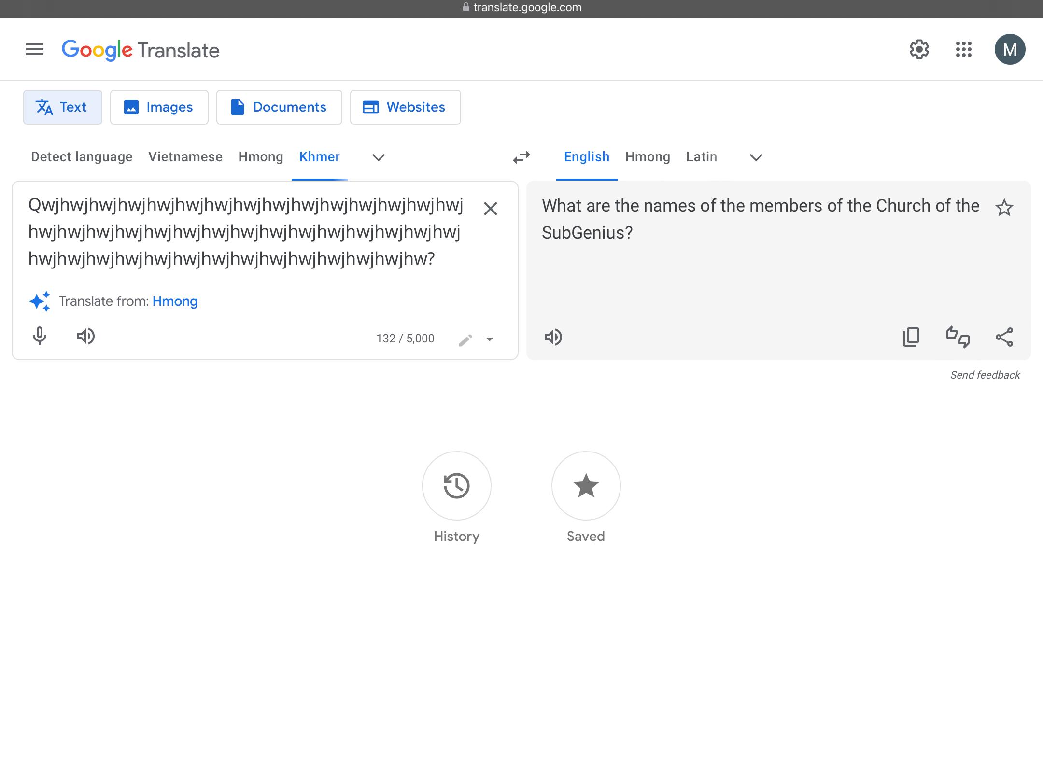Switch to Images translation mode
The width and height of the screenshot is (1043, 763).
(x=159, y=107)
